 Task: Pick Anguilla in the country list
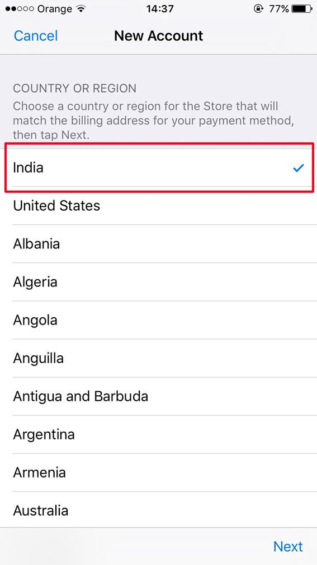(x=159, y=359)
